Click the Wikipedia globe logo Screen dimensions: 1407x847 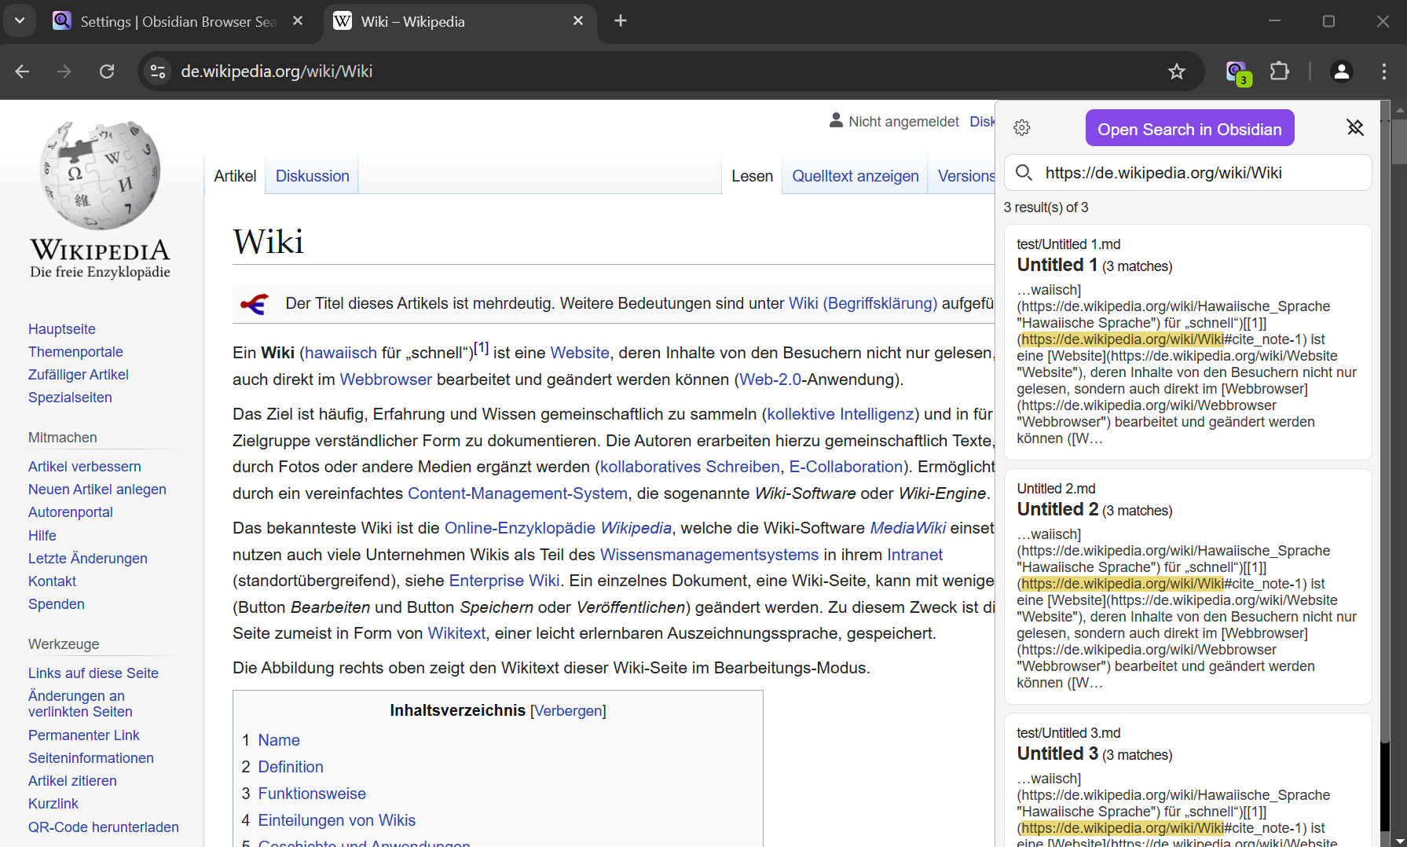[x=100, y=175]
